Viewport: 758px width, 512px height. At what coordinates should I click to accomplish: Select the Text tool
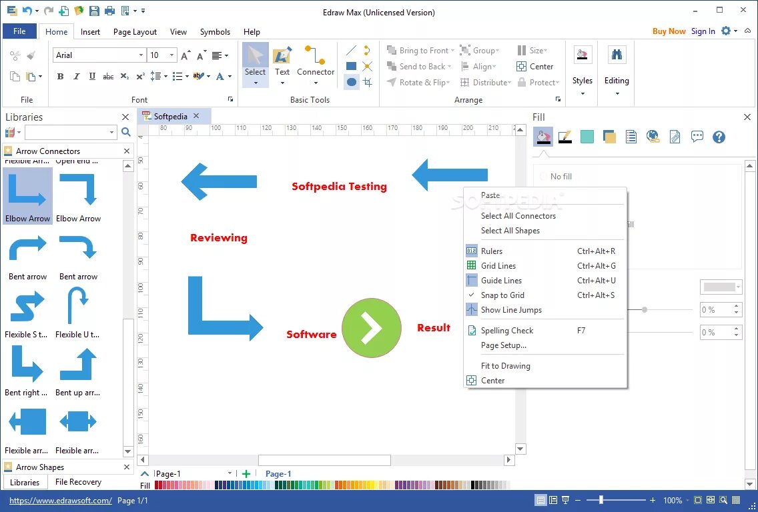point(282,64)
